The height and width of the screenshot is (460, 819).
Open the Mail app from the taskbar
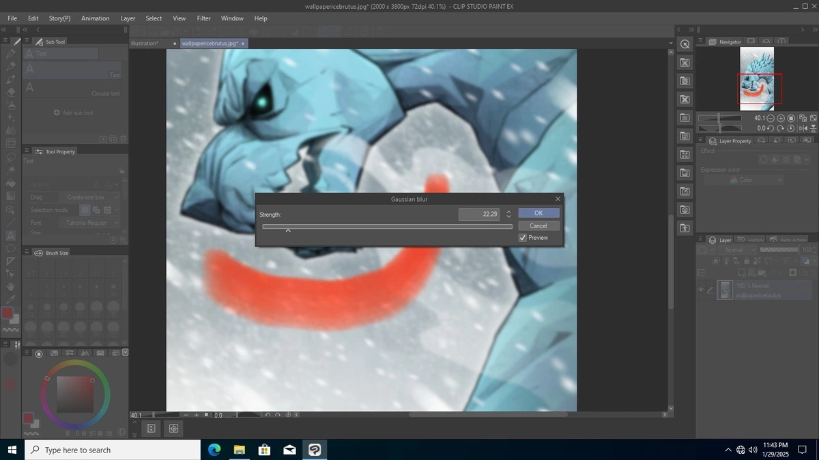click(x=290, y=450)
